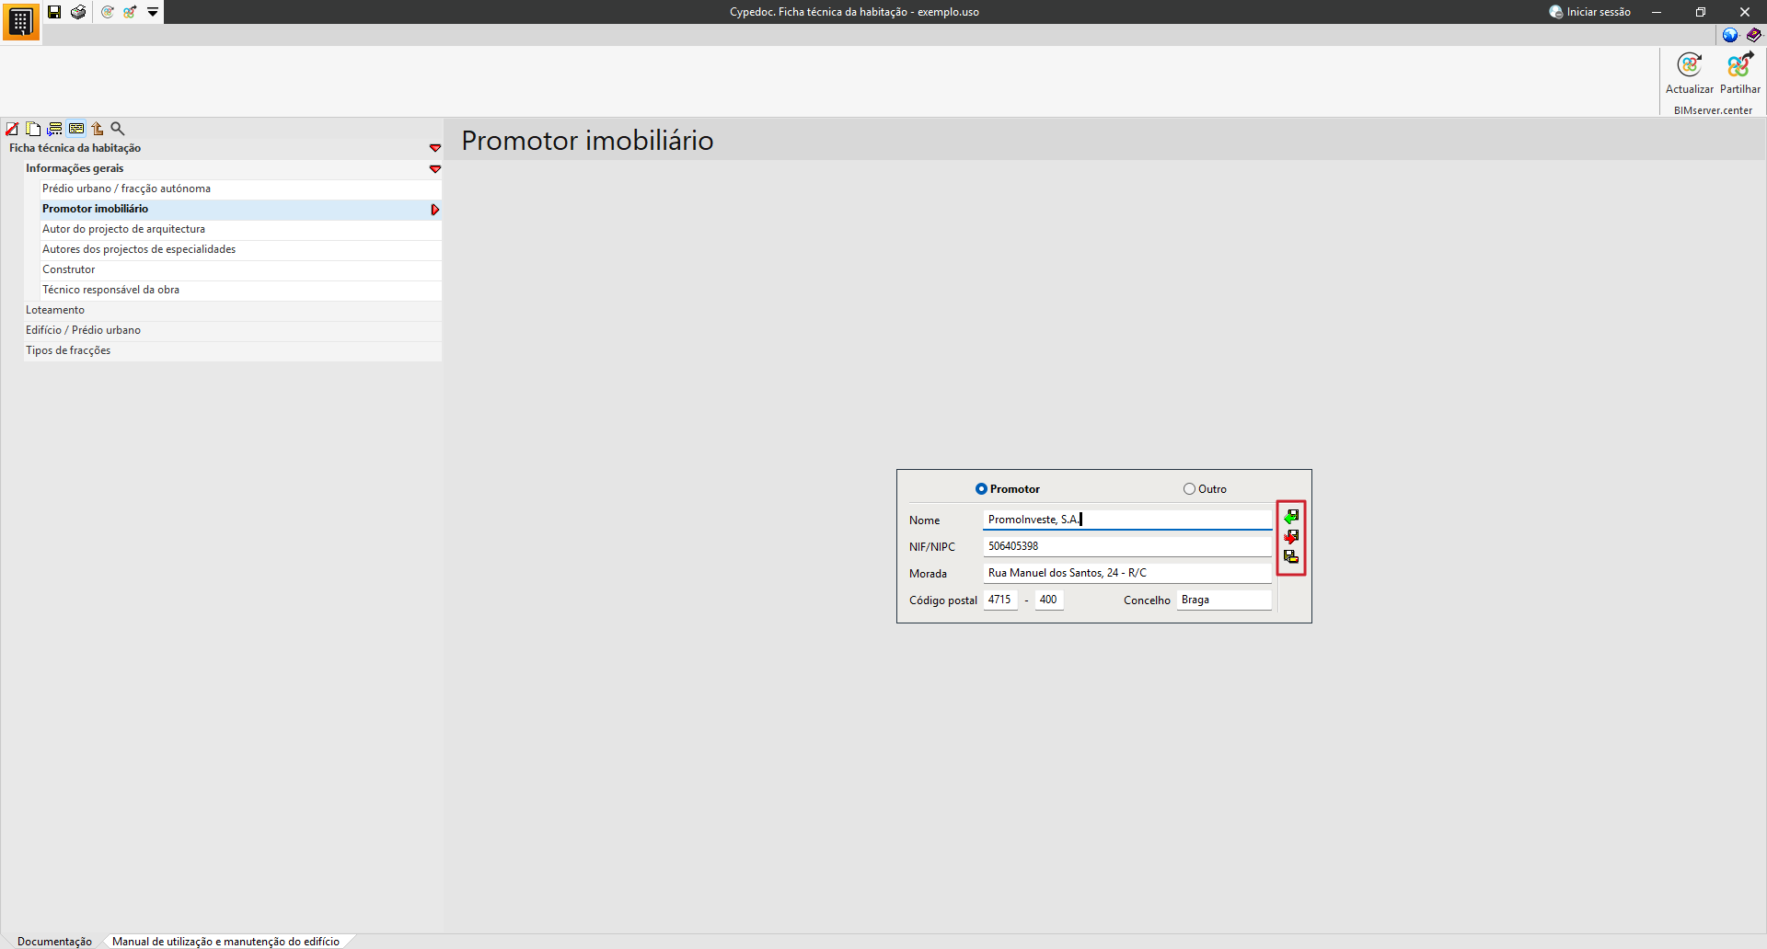
Task: Restore down the Cypedoc window
Action: tap(1701, 12)
